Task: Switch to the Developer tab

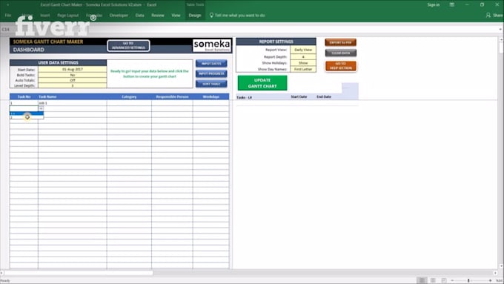Action: click(119, 15)
